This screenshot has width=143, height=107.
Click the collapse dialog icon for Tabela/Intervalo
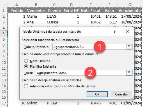click(x=129, y=47)
